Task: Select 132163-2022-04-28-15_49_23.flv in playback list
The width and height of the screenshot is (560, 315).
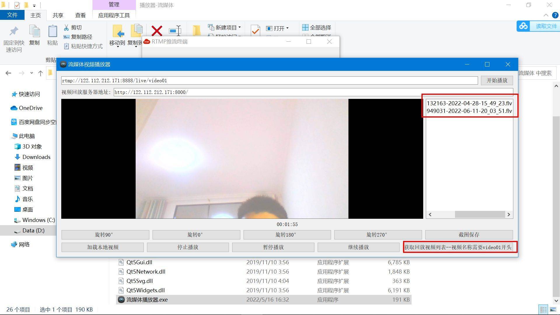Action: [469, 103]
